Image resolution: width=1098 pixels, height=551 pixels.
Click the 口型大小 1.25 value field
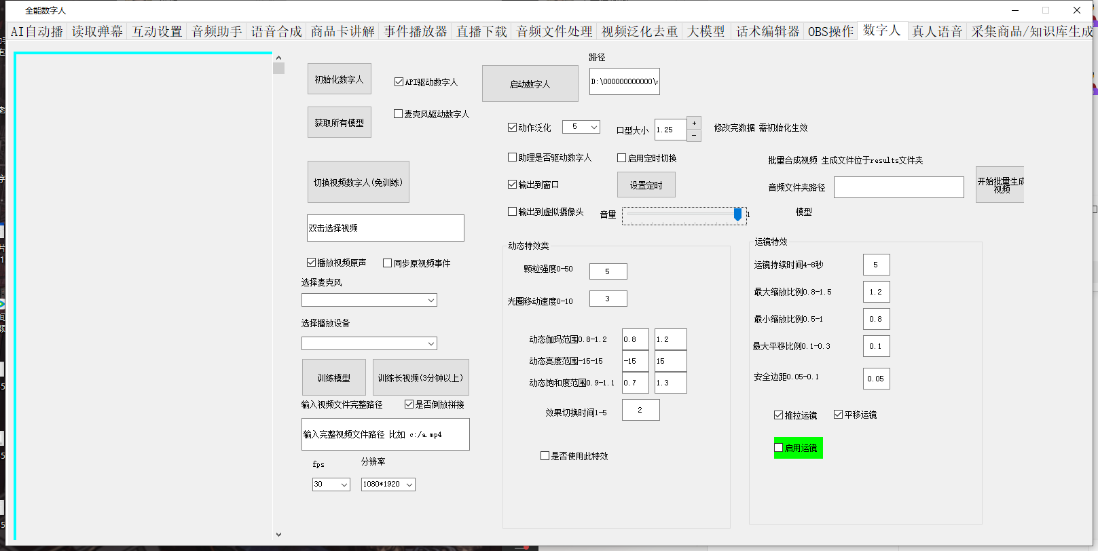(671, 129)
